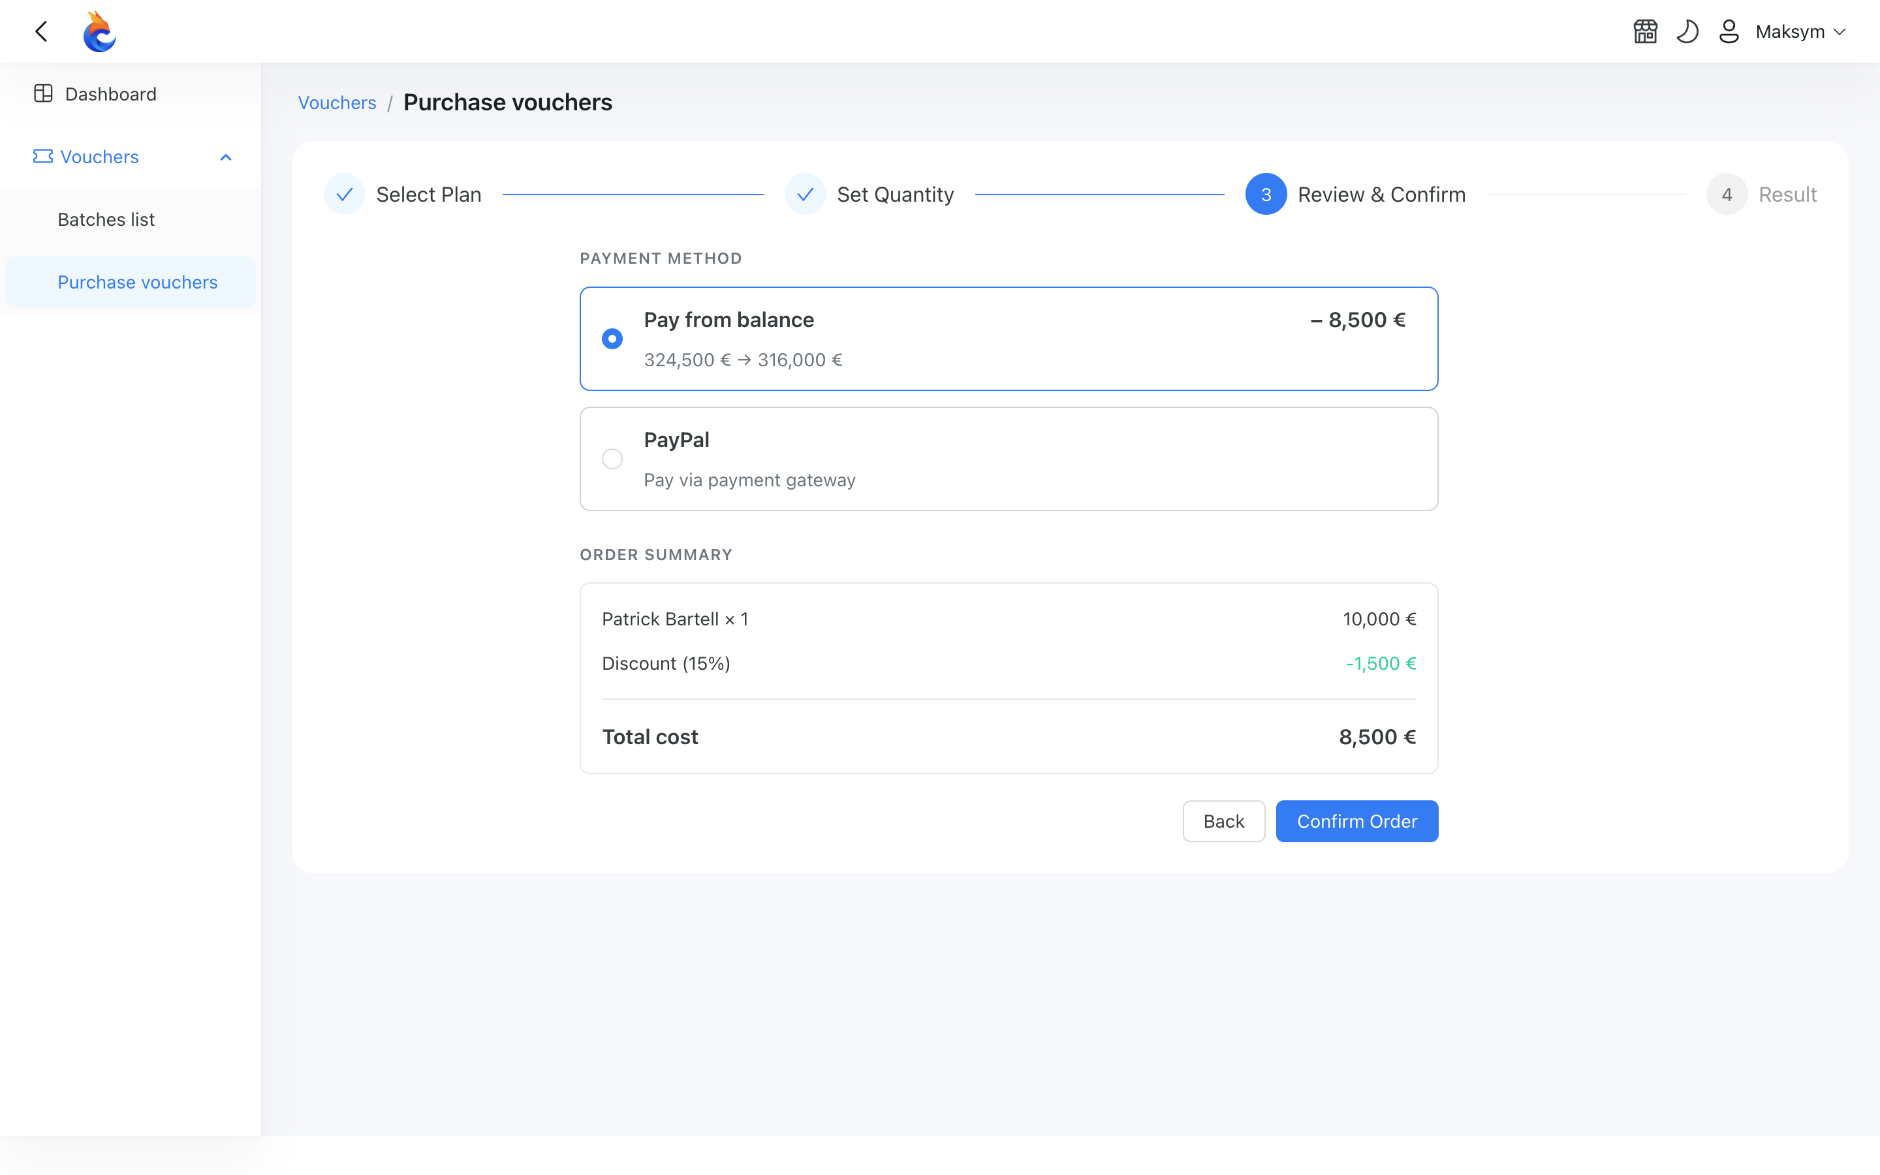Click the 10,000 € price value
Screen dimensions: 1880x1175
[1379, 619]
